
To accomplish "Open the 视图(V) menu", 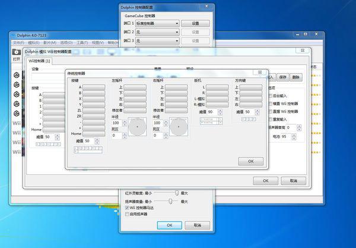I will [98, 43].
